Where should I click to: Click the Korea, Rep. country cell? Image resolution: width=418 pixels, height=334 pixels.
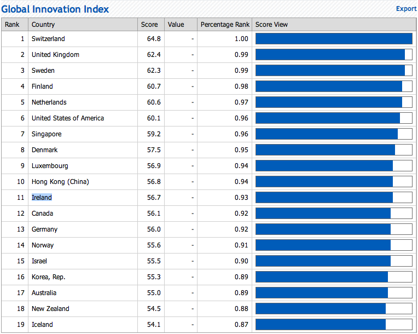coord(83,277)
